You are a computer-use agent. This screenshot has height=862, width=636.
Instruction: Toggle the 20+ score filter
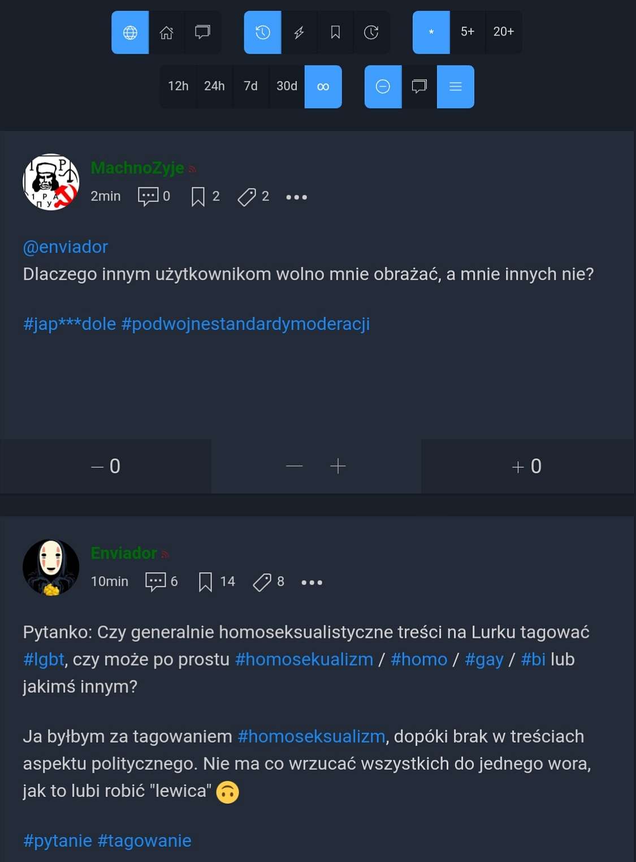(x=504, y=32)
